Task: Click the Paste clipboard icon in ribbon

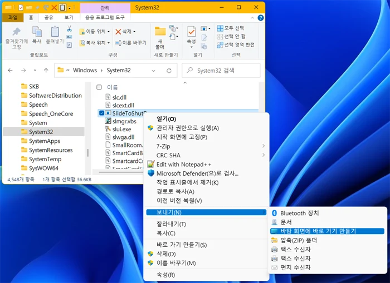Action: (55, 32)
